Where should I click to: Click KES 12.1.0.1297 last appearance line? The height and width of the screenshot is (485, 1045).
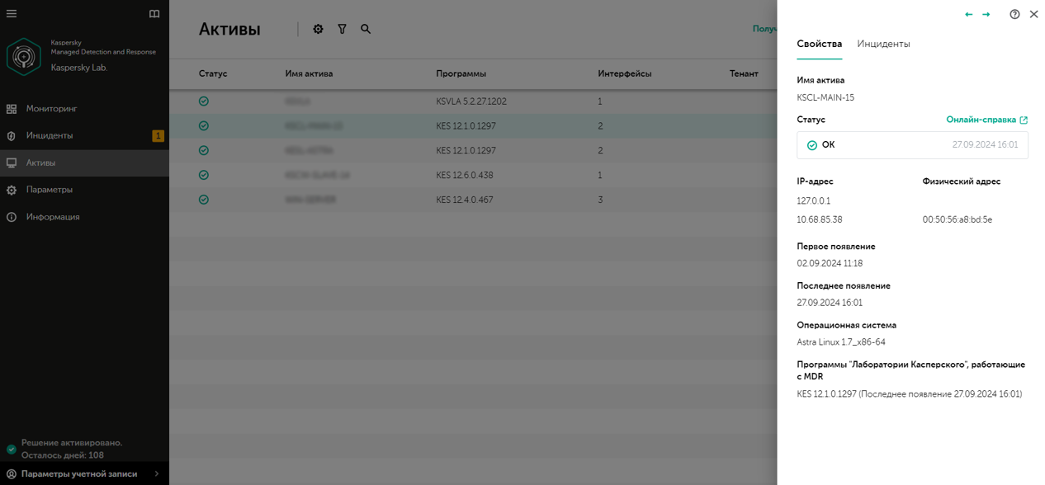coord(909,393)
